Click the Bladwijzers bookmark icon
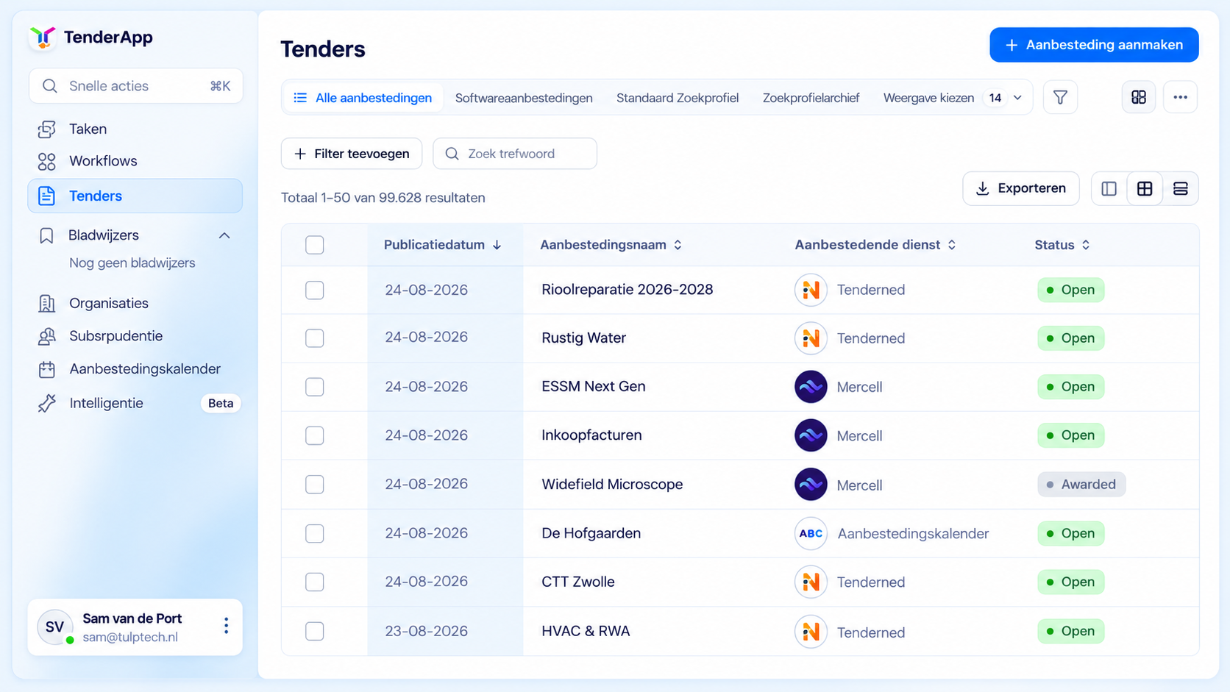Viewport: 1230px width, 692px height. [x=46, y=235]
